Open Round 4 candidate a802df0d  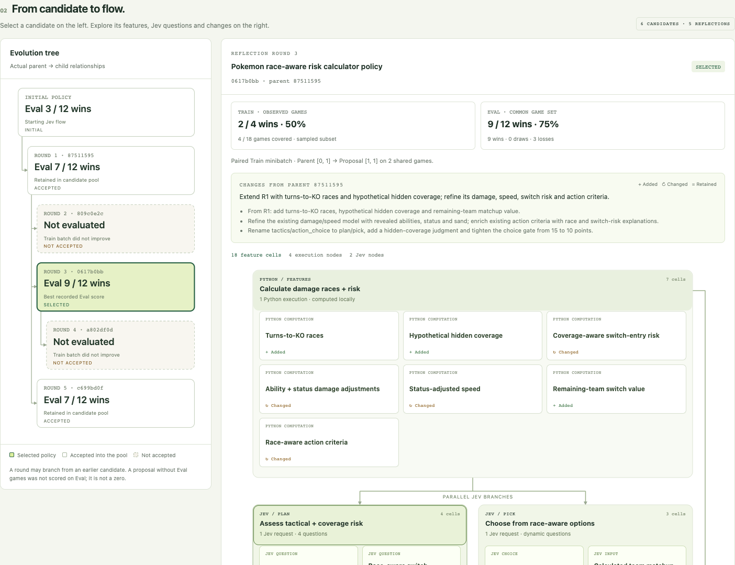[x=120, y=345]
